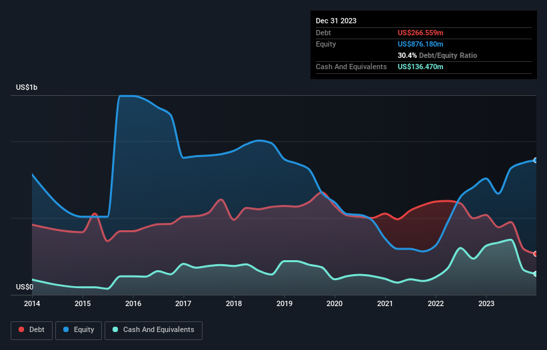Screen dimensions: 547x350
Task: Click the 2020 x-axis label
Action: pyautogui.click(x=334, y=303)
